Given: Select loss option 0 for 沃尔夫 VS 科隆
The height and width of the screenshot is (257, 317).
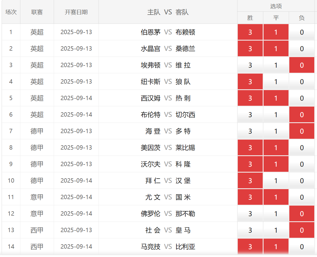Looking at the screenshot, I should click(302, 164).
